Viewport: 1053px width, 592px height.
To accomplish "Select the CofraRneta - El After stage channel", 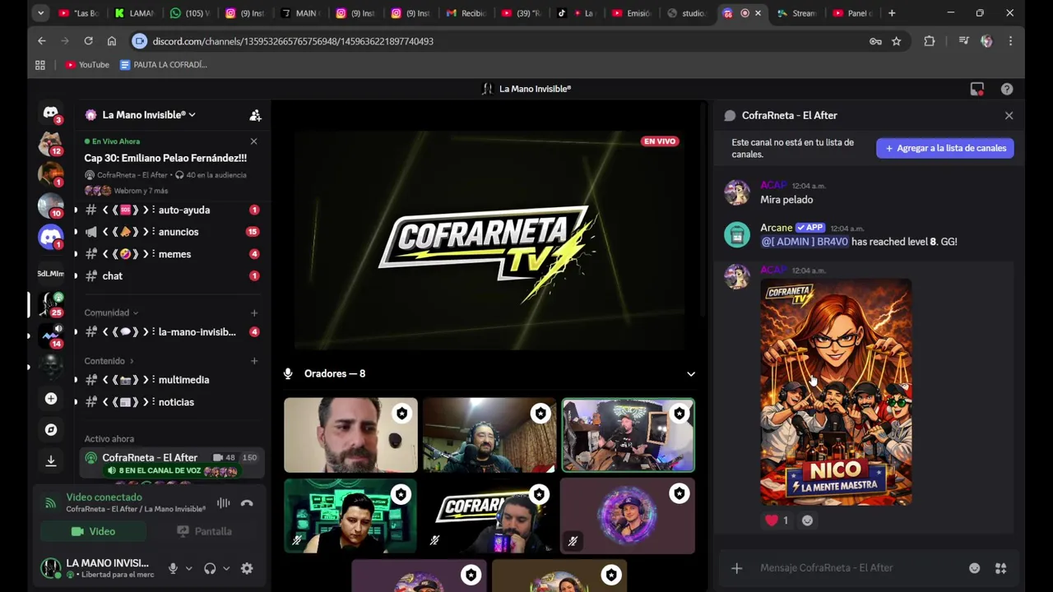I will pos(171,464).
